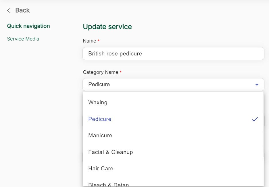
Task: Click the red asterisk beside Category Name
Action: pyautogui.click(x=121, y=72)
